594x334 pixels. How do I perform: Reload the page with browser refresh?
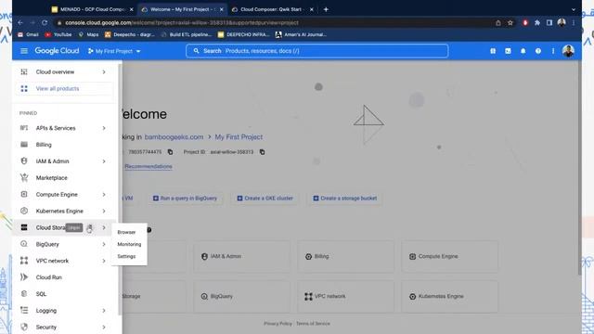45,22
